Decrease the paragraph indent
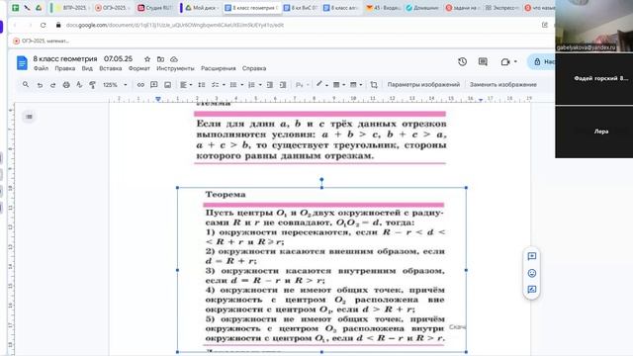The image size is (633, 356). click(270, 85)
